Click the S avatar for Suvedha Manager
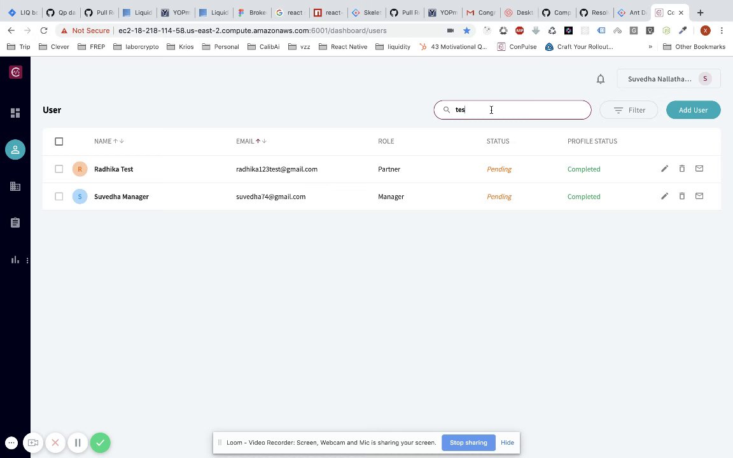The width and height of the screenshot is (733, 458). 80,197
